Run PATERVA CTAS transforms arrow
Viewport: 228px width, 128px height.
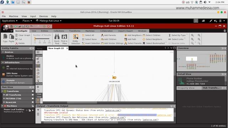point(33,98)
